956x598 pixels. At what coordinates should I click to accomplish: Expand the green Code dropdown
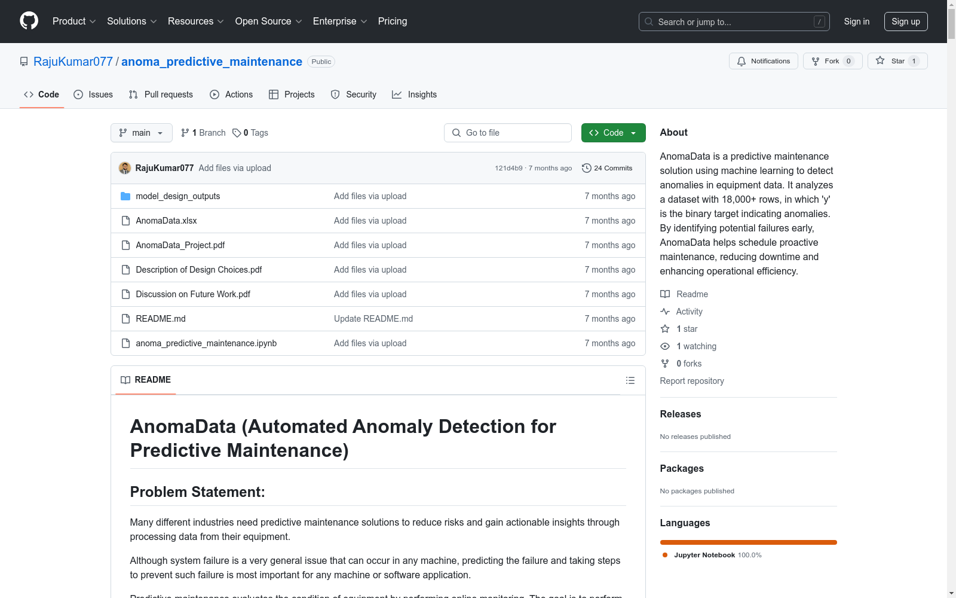(x=613, y=133)
